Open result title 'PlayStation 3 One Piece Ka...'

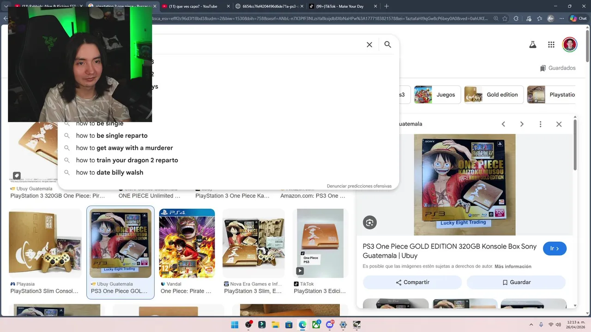(x=232, y=196)
